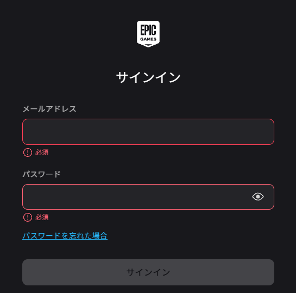Click the small chevron at the shield's bottom
The image size is (296, 293).
148,45
